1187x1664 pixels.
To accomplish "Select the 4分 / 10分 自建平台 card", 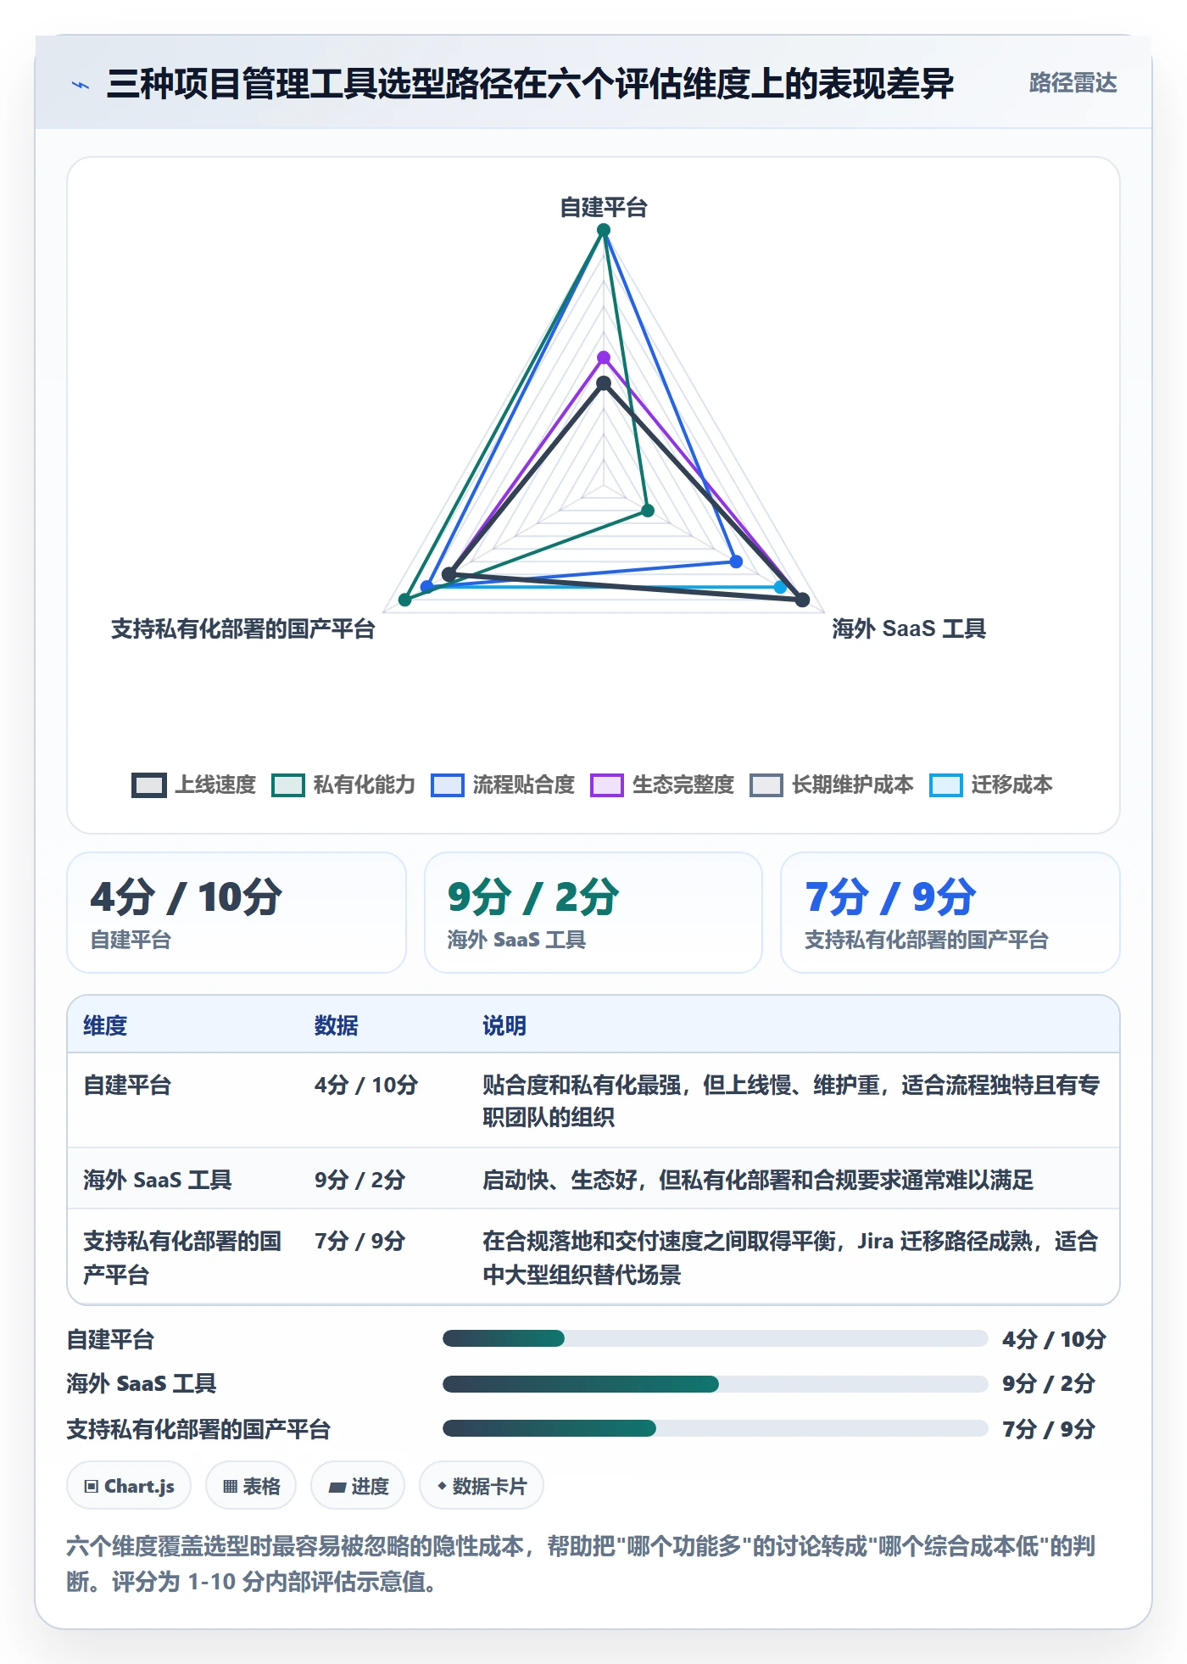I will click(x=237, y=913).
